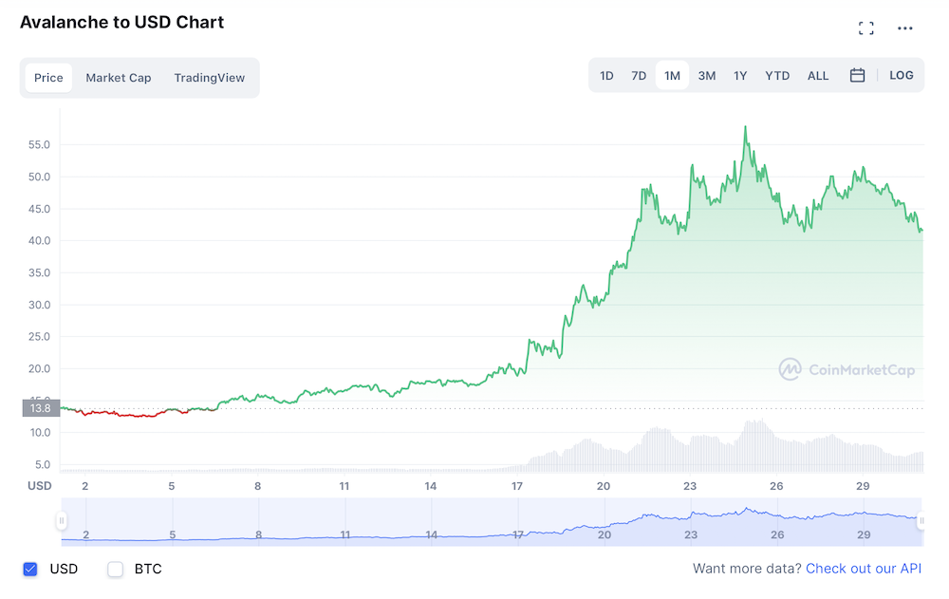Select the 1Y time range

(x=740, y=76)
